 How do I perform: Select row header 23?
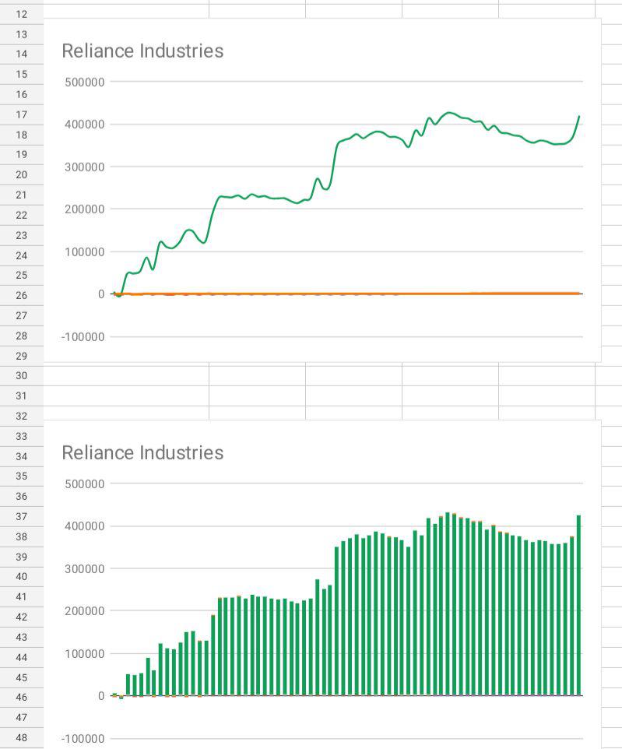pyautogui.click(x=22, y=235)
